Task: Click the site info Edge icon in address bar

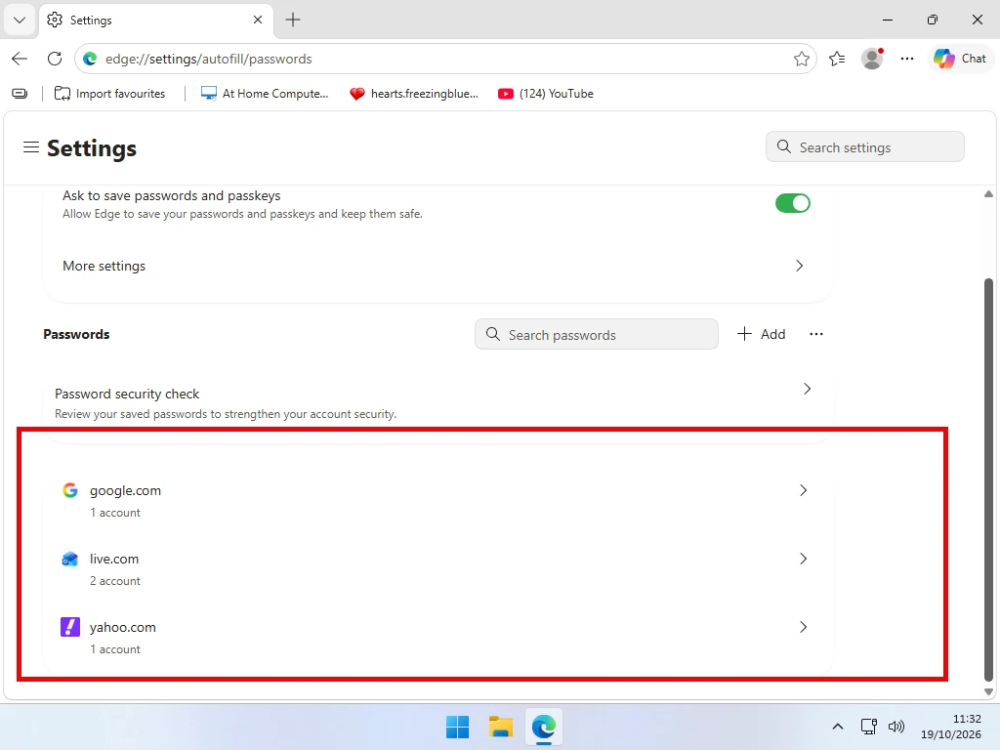Action: tap(90, 59)
